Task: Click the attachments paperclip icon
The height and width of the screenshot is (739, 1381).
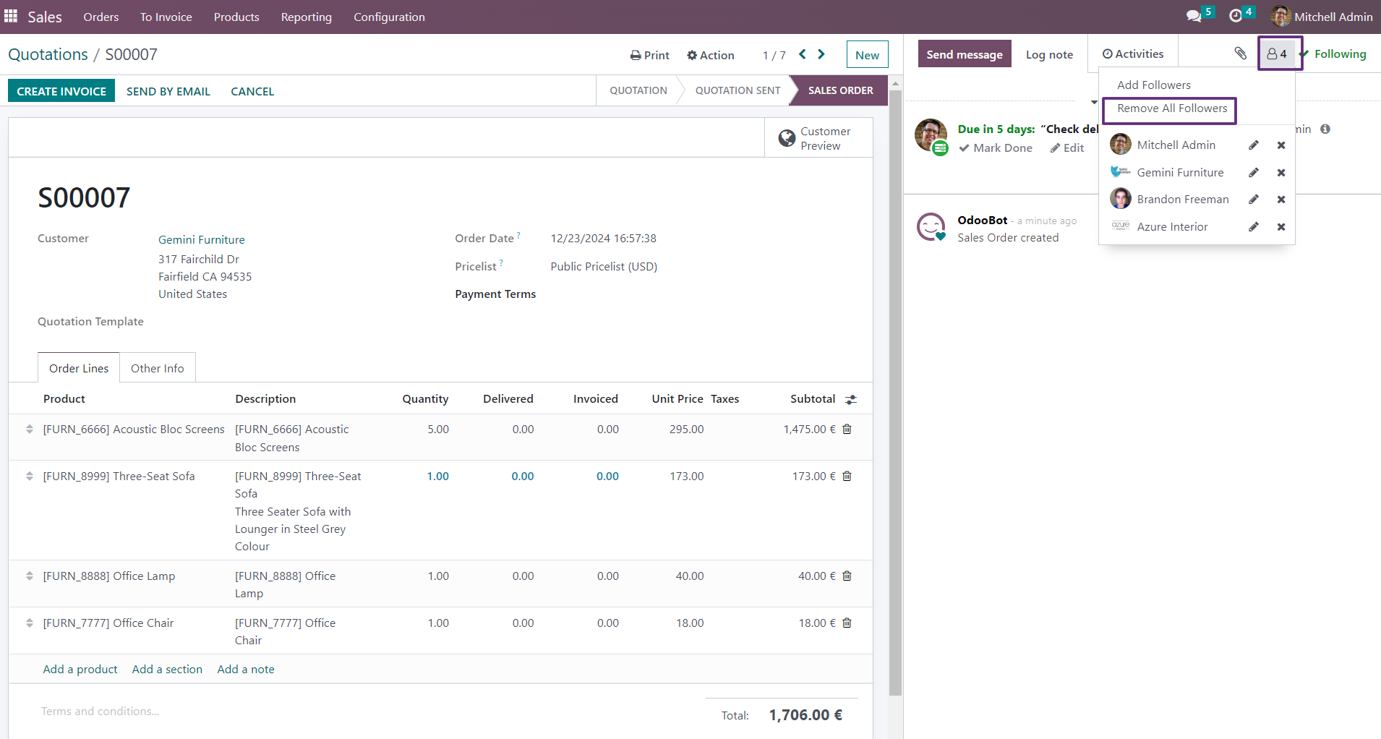Action: [1241, 53]
